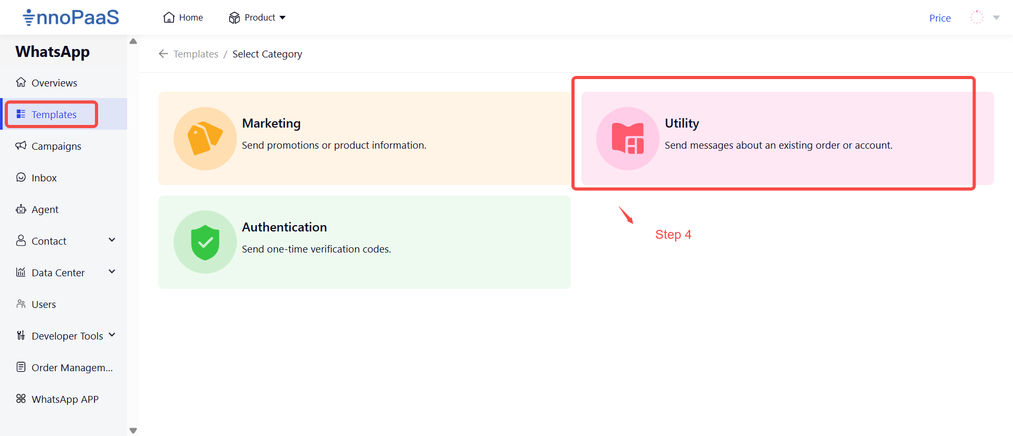Open the Product dropdown arrow
The width and height of the screenshot is (1013, 436).
283,18
